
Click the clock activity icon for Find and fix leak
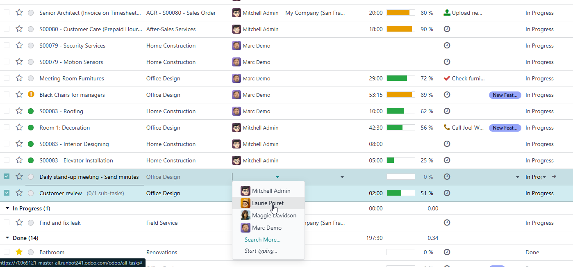point(447,223)
